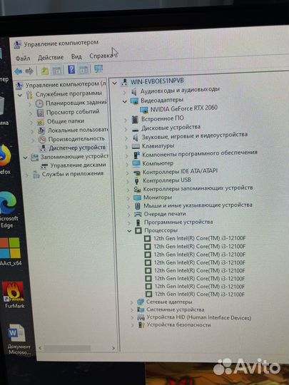Select the NVIDIA GeForce RTX 2060 adapter
Image resolution: width=289 pixels, height=385 pixels.
coord(183,108)
